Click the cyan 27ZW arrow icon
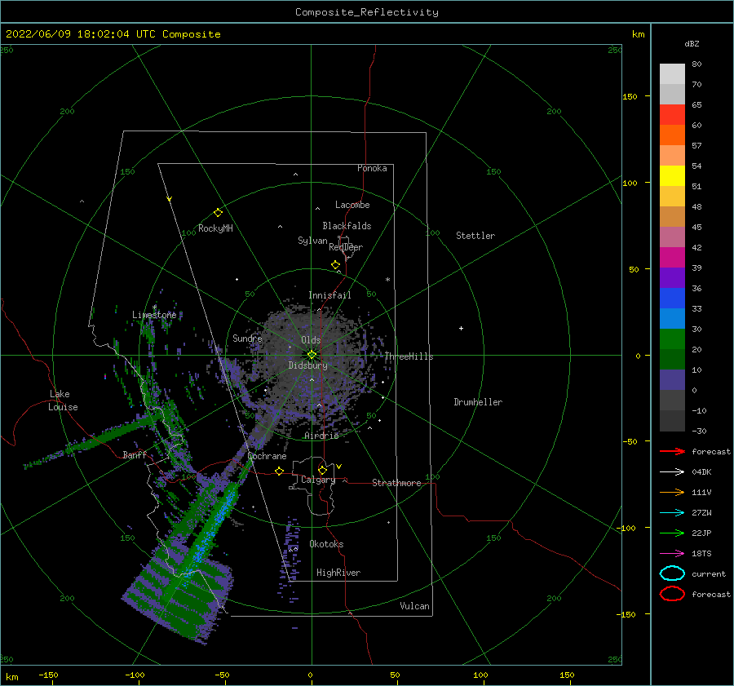 (672, 513)
